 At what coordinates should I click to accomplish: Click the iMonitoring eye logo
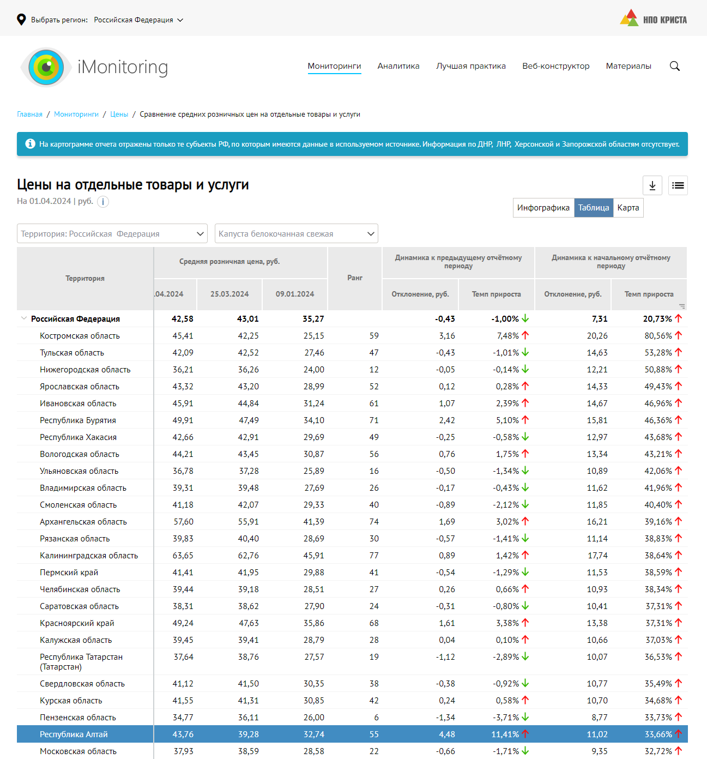(46, 67)
